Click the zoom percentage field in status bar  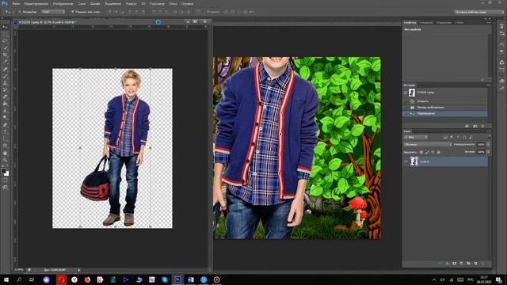click(x=19, y=270)
